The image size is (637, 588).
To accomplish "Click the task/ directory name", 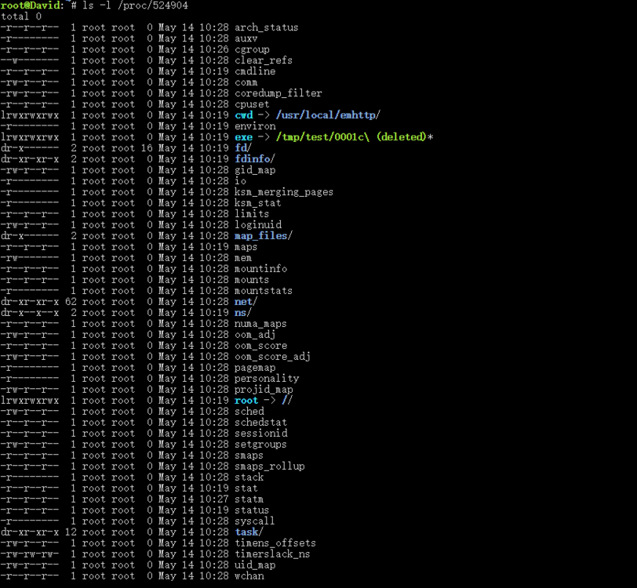I will 249,532.
